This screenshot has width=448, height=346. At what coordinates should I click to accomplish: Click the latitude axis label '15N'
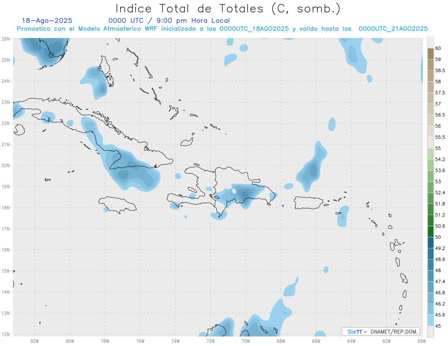point(6,271)
